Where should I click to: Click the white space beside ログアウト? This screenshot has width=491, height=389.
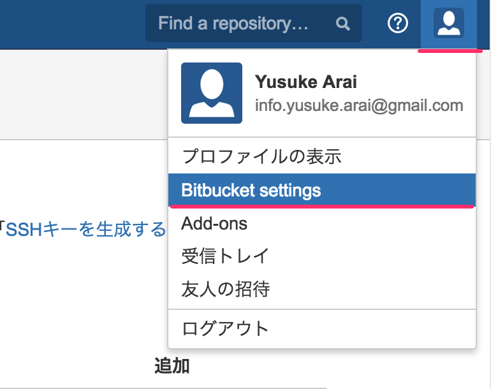point(369,328)
